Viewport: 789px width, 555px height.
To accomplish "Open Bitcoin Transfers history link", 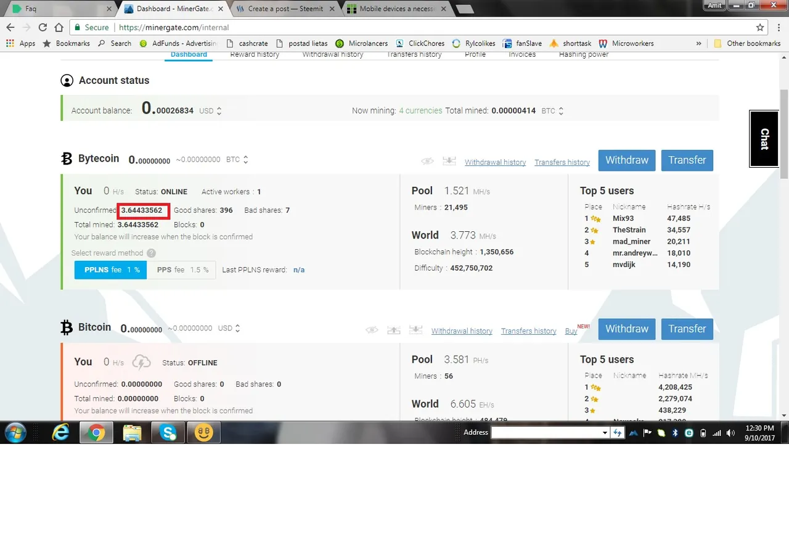I will coord(529,331).
